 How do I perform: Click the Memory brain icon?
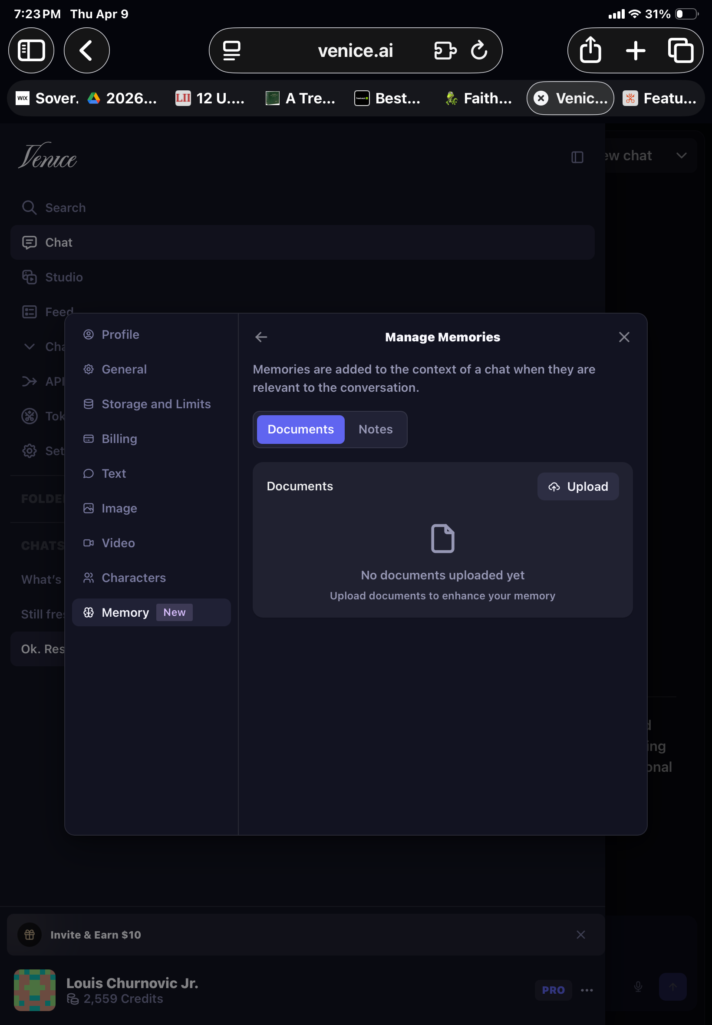88,613
